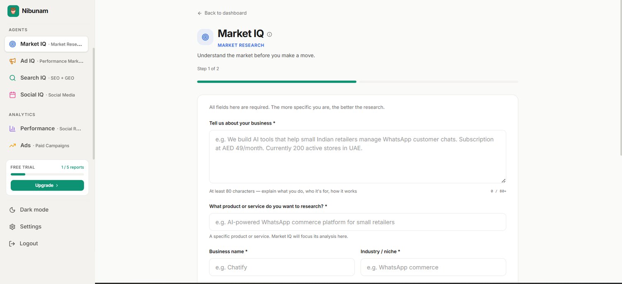The width and height of the screenshot is (622, 284).
Task: Click the Dark mode moon icon
Action: (x=12, y=210)
